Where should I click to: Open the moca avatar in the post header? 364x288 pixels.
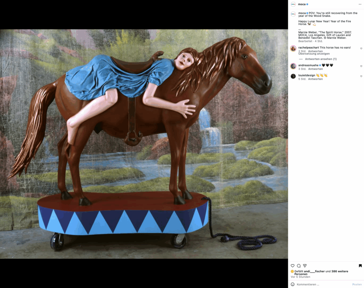coord(293,4)
